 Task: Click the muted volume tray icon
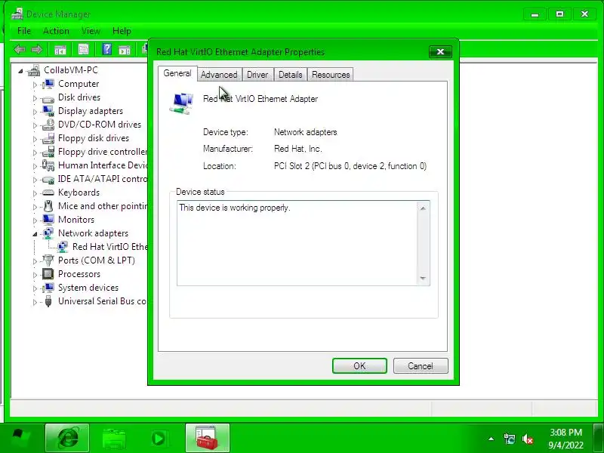527,439
